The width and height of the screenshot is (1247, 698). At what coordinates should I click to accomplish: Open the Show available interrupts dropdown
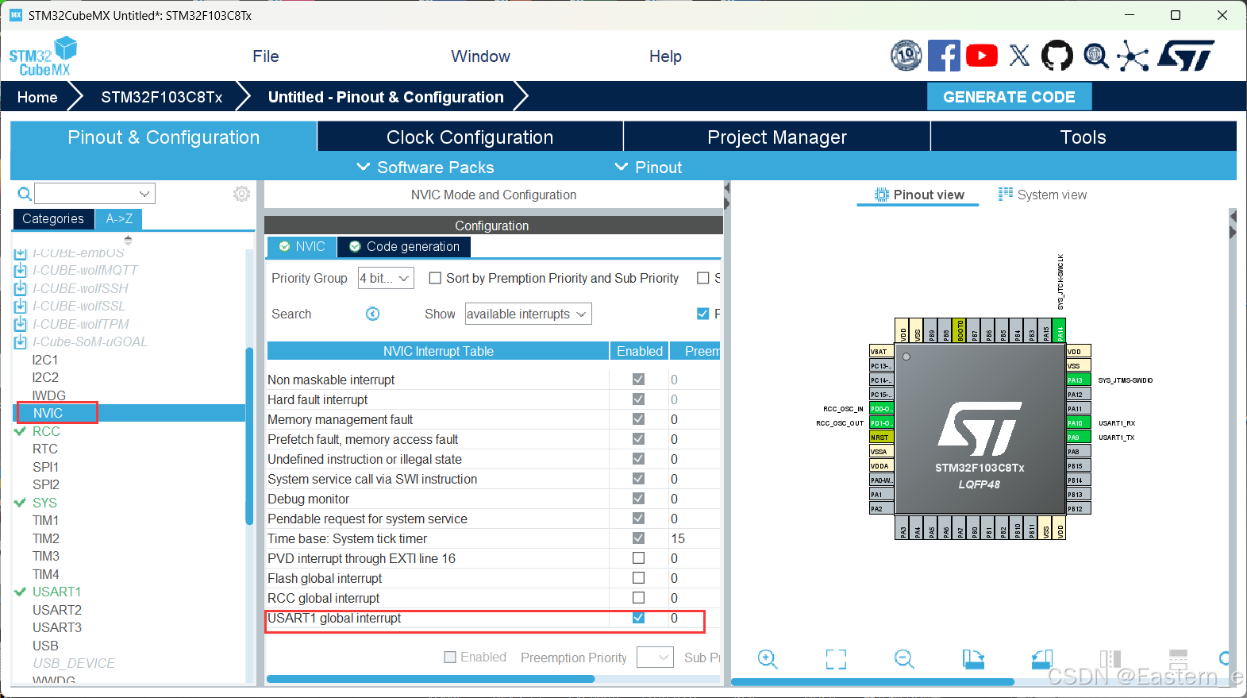click(x=528, y=314)
